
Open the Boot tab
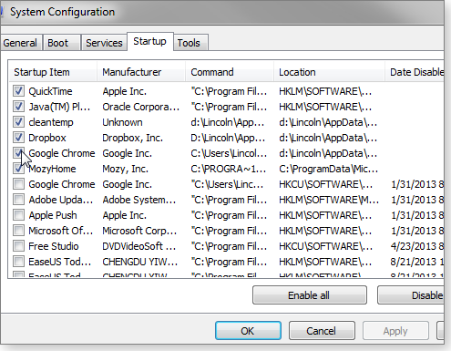pyautogui.click(x=61, y=43)
